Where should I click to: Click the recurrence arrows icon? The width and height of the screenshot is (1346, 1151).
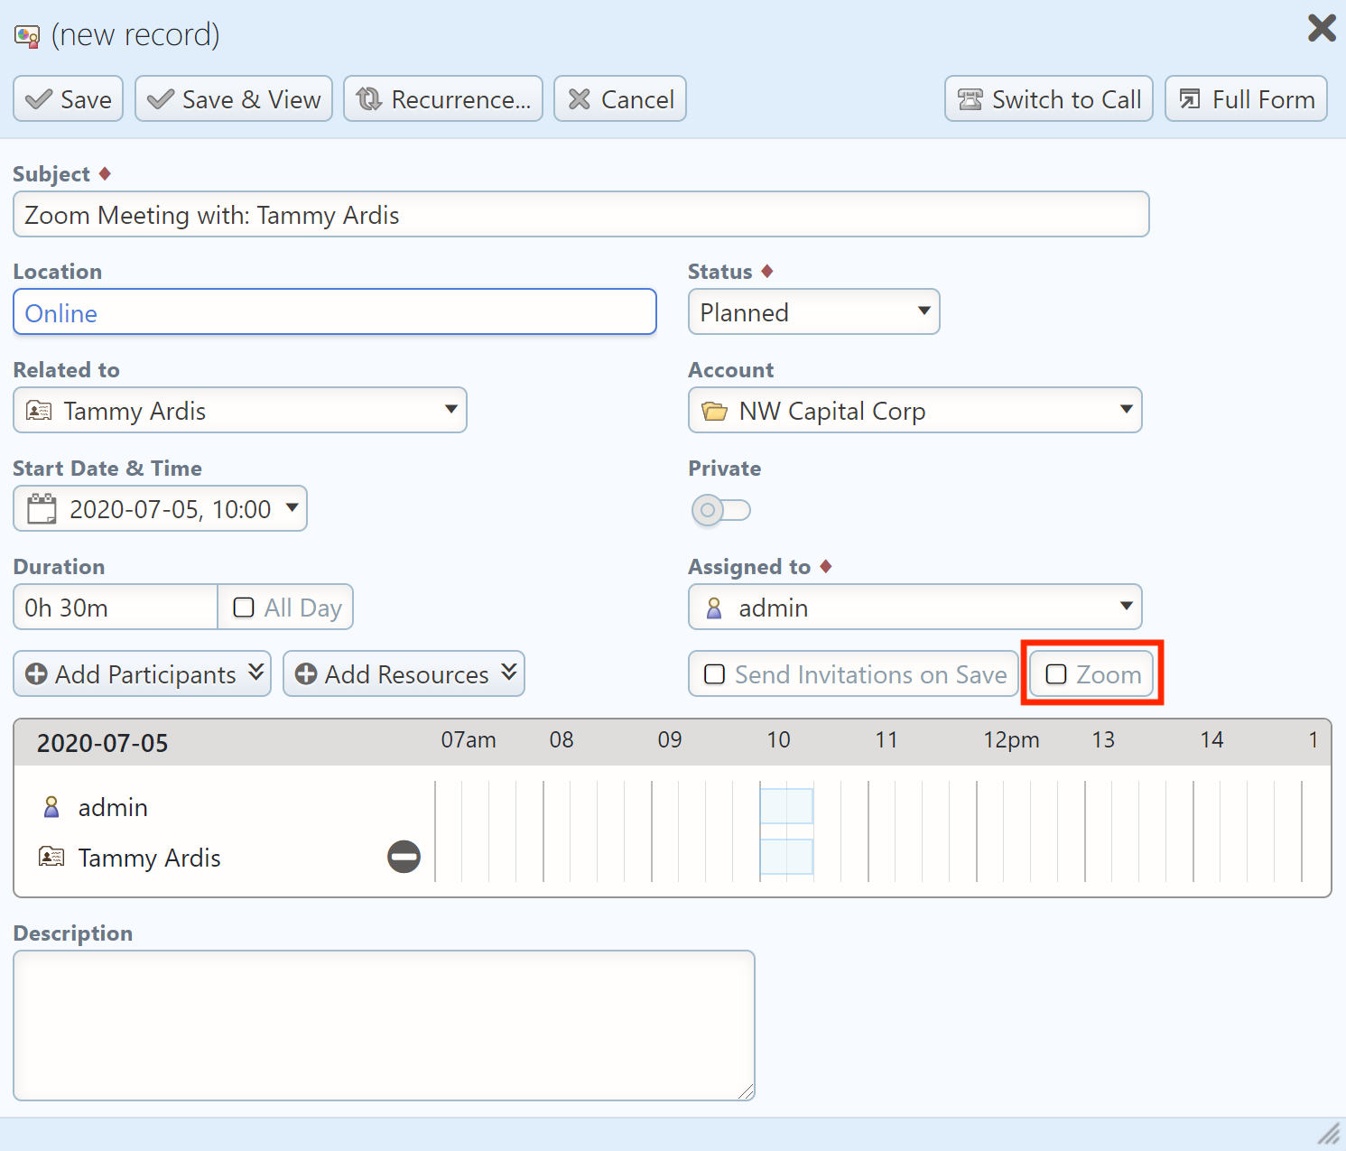coord(369,99)
